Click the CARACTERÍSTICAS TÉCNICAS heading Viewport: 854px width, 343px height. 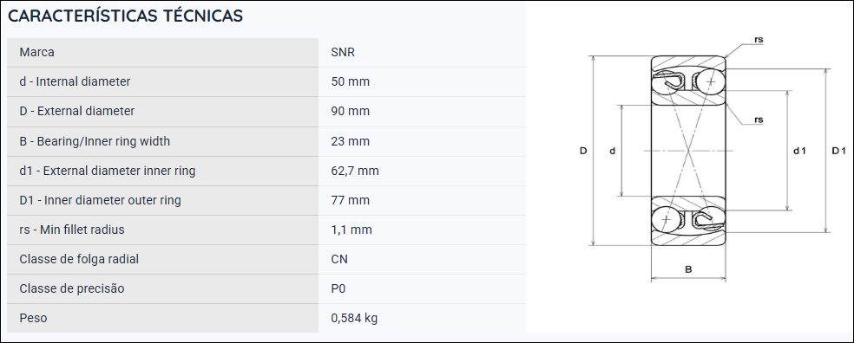[125, 16]
